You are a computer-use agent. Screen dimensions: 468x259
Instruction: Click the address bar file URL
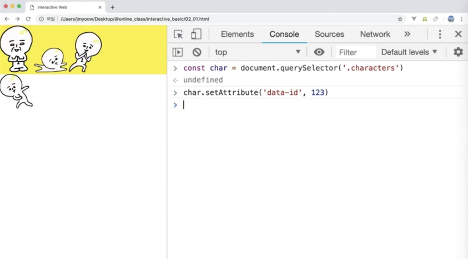[135, 19]
